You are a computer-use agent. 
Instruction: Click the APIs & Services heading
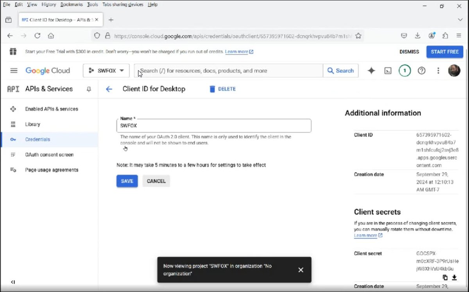49,89
